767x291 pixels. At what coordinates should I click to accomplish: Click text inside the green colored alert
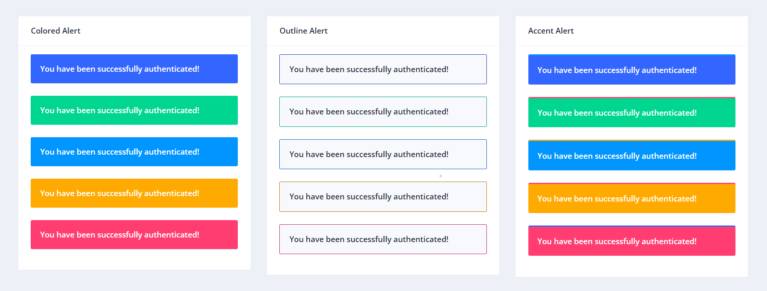pos(120,110)
